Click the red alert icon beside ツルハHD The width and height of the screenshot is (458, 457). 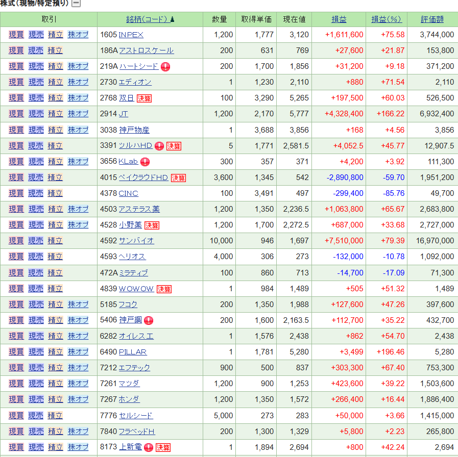[159, 146]
